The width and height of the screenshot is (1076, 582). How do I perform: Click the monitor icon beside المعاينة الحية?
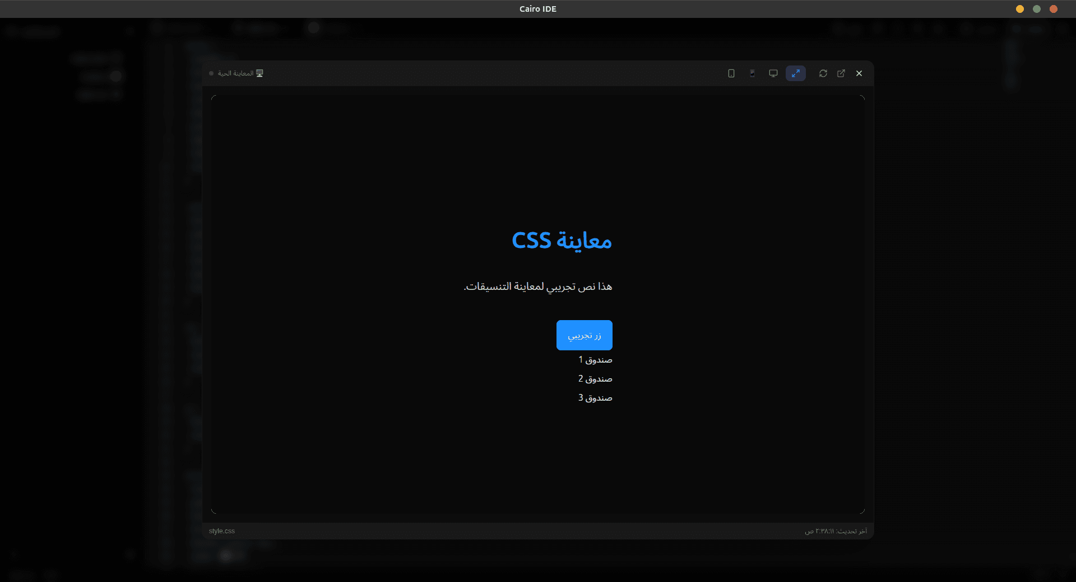point(259,73)
